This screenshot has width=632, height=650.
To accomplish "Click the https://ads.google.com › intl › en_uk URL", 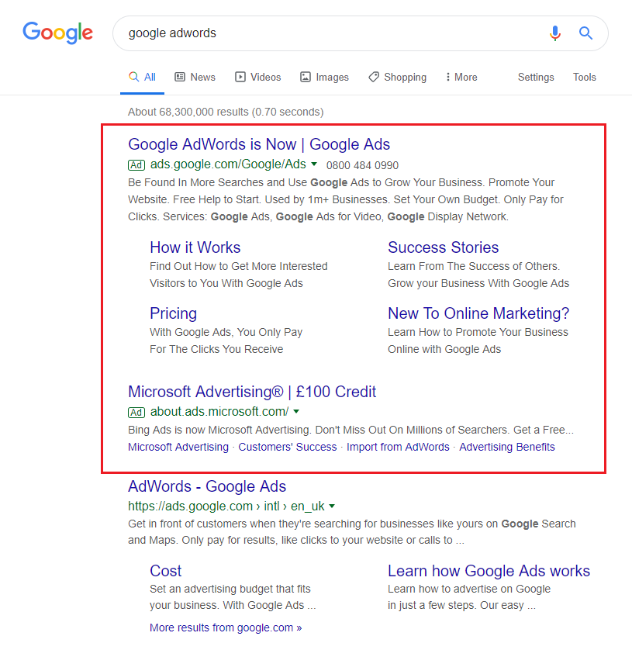I will point(226,507).
